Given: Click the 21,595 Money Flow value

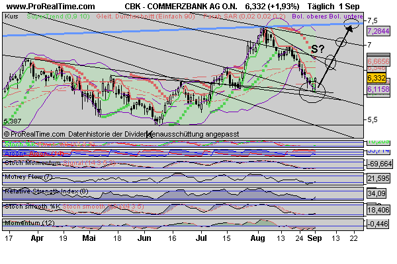Looking at the screenshot, I should [x=378, y=178].
